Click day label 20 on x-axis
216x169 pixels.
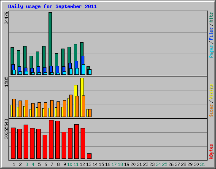pos(133,164)
